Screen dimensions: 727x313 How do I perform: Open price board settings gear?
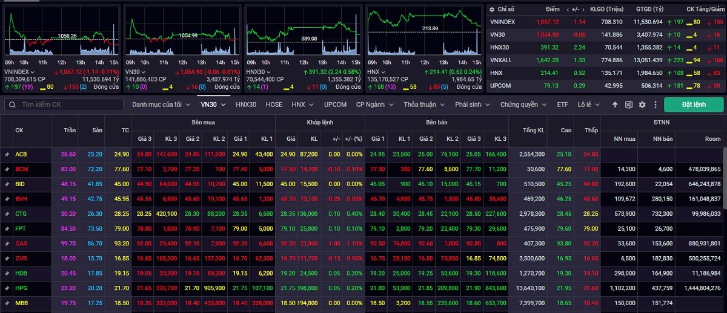642,105
